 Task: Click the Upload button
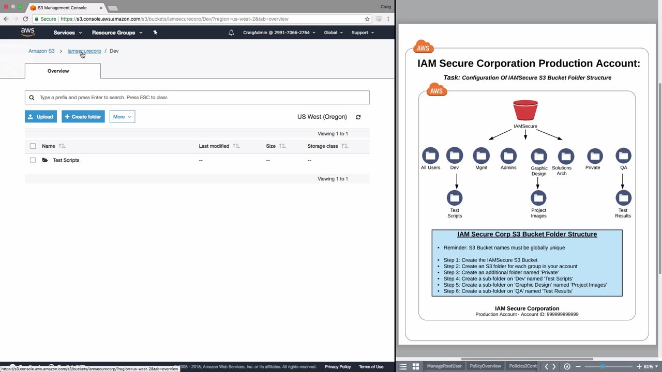[x=41, y=117]
